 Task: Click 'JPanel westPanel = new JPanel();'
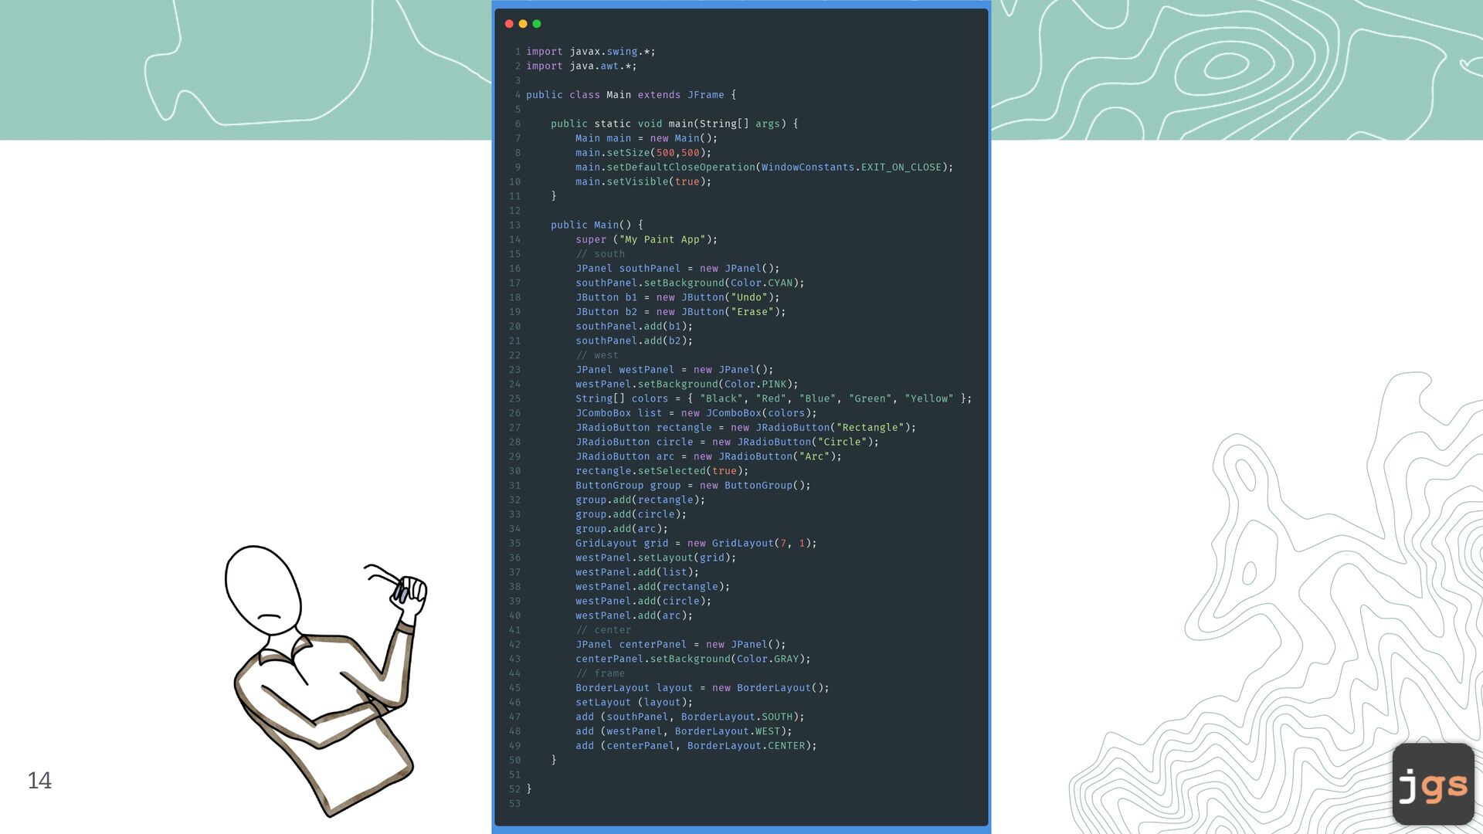(674, 370)
